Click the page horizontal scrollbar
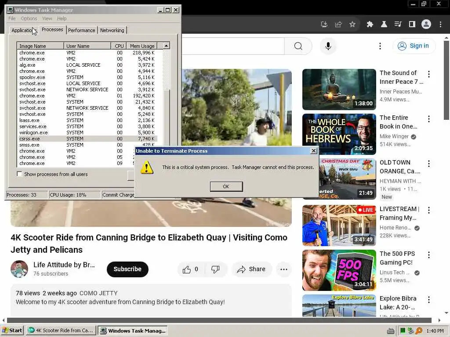 (x=219, y=320)
